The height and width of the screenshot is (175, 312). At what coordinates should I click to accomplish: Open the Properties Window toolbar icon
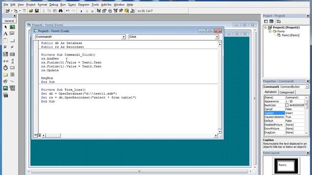click(x=104, y=11)
